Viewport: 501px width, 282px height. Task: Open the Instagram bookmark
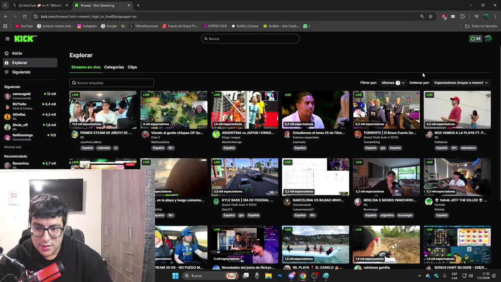point(87,26)
